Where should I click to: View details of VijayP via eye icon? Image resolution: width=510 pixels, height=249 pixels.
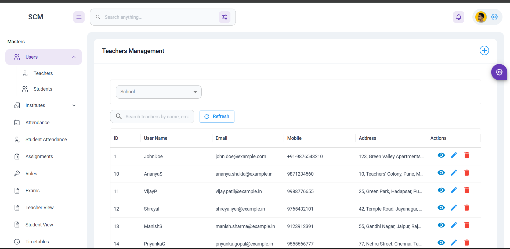pyautogui.click(x=441, y=190)
